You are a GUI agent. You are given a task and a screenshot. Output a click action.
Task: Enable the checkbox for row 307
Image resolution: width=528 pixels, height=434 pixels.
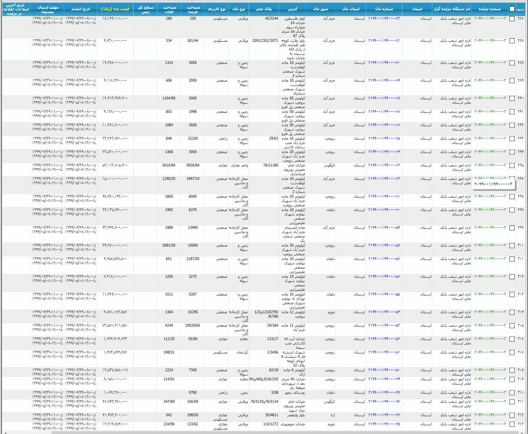[x=512, y=353]
